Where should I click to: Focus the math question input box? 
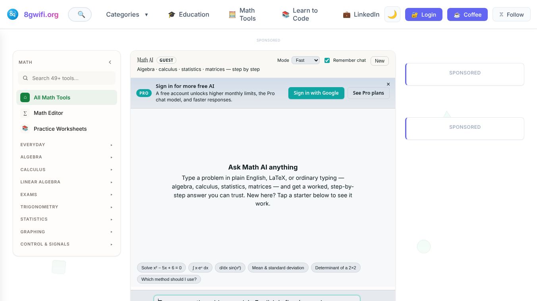click(257, 298)
